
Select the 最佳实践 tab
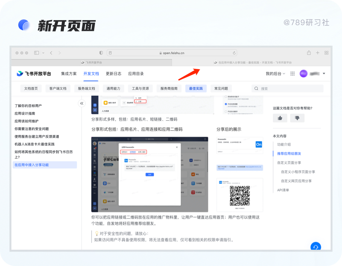coord(196,88)
